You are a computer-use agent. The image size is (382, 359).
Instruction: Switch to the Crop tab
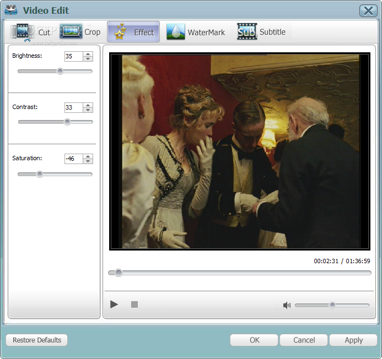click(80, 32)
